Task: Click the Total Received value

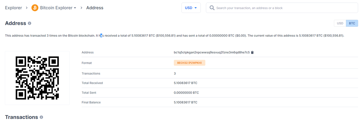Action: (185, 83)
